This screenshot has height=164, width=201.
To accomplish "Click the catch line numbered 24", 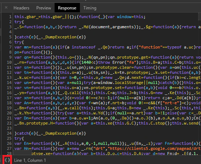I will (x=50, y=133).
